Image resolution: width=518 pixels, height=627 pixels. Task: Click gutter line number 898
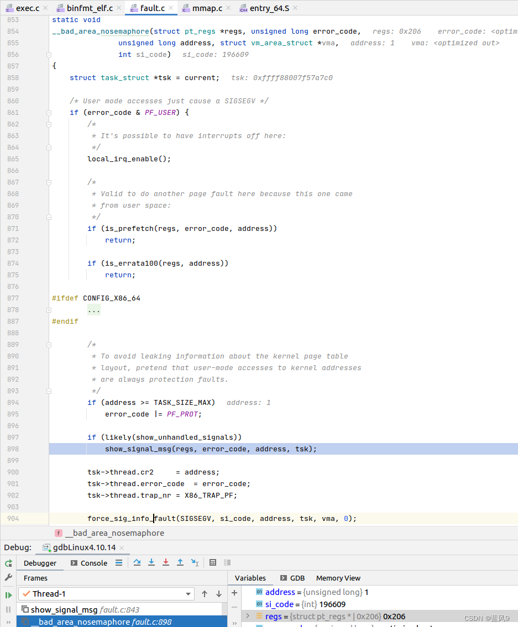[13, 449]
